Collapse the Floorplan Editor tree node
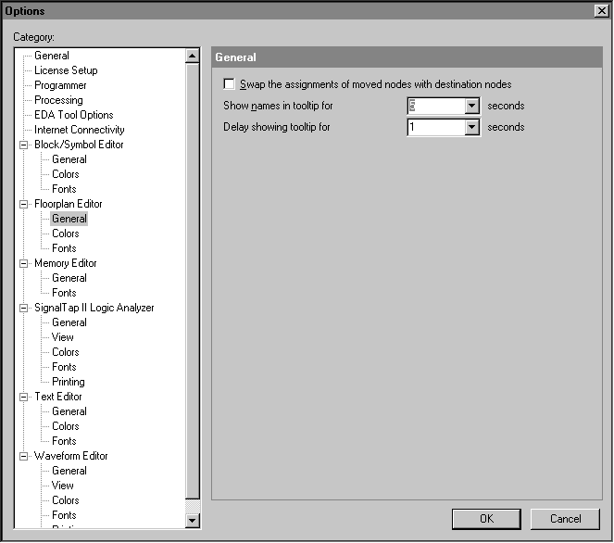 pyautogui.click(x=24, y=204)
